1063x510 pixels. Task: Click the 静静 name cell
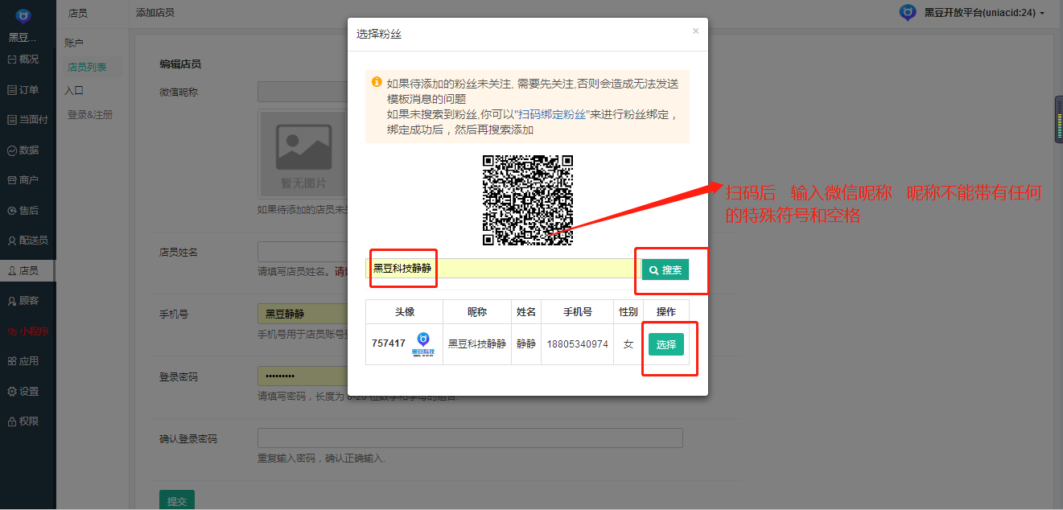(x=526, y=343)
